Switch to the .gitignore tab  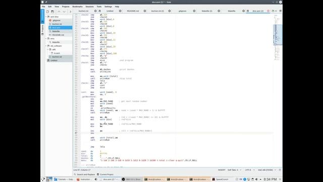pos(182,11)
